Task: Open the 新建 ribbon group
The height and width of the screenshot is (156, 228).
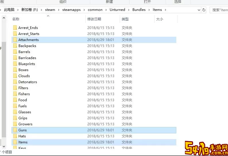Action: click(109, 2)
